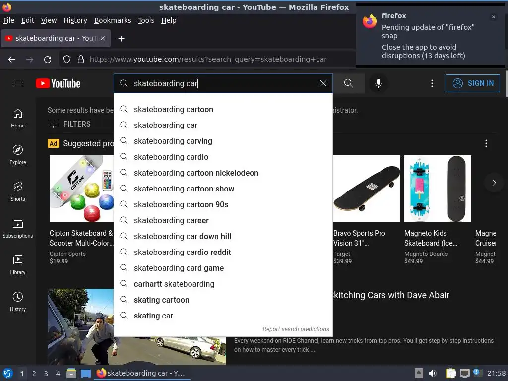The width and height of the screenshot is (508, 381).
Task: Select suggestion skateboarding cartoon nickelodeon
Action: click(223, 173)
